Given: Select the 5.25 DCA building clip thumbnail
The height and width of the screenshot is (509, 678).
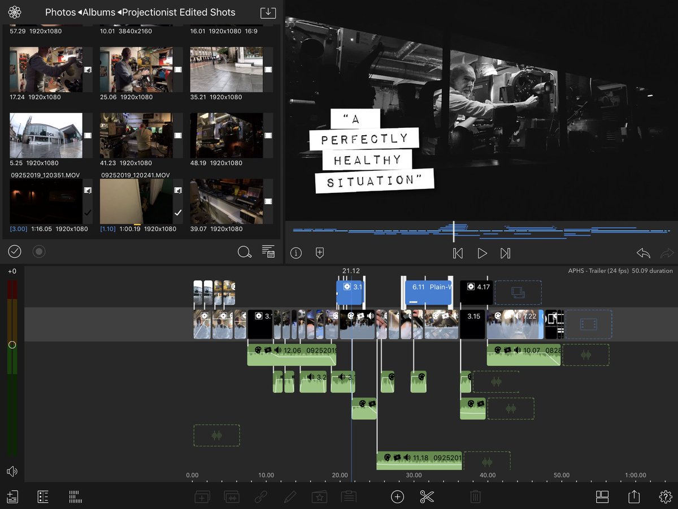Looking at the screenshot, I should (46, 135).
